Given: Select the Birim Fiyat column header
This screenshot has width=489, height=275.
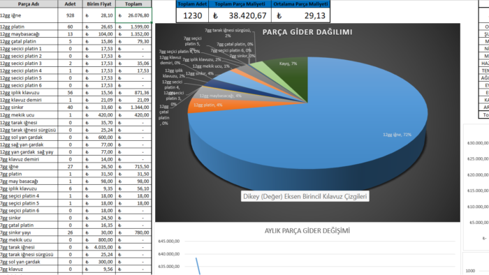Looking at the screenshot, I should click(x=99, y=4).
